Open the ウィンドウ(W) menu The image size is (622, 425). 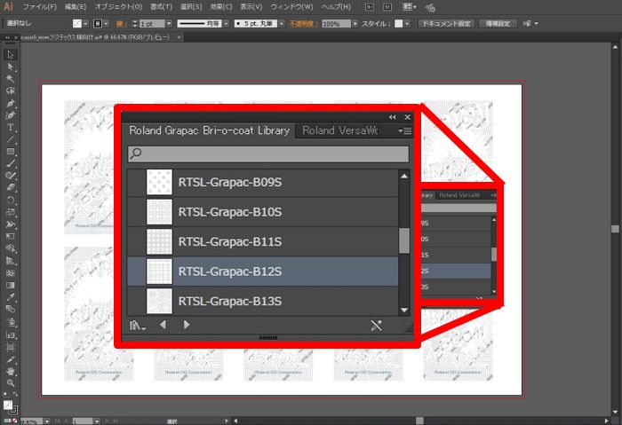click(x=291, y=7)
